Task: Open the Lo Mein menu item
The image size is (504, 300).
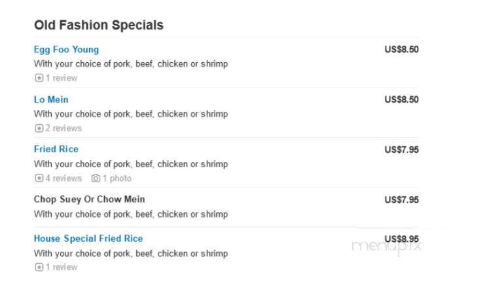Action: coord(51,99)
